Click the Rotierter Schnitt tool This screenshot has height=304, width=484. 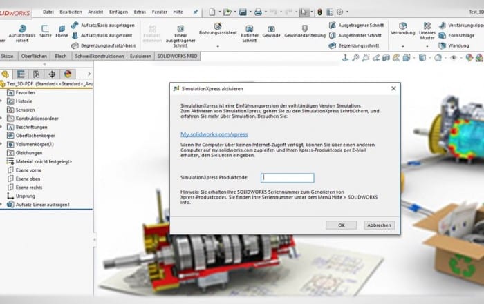point(250,34)
